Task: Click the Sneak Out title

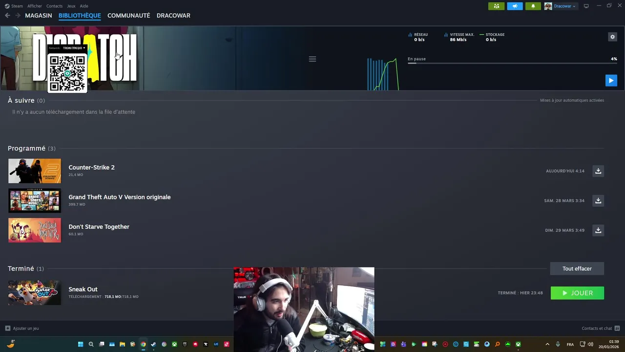Action: (x=83, y=289)
